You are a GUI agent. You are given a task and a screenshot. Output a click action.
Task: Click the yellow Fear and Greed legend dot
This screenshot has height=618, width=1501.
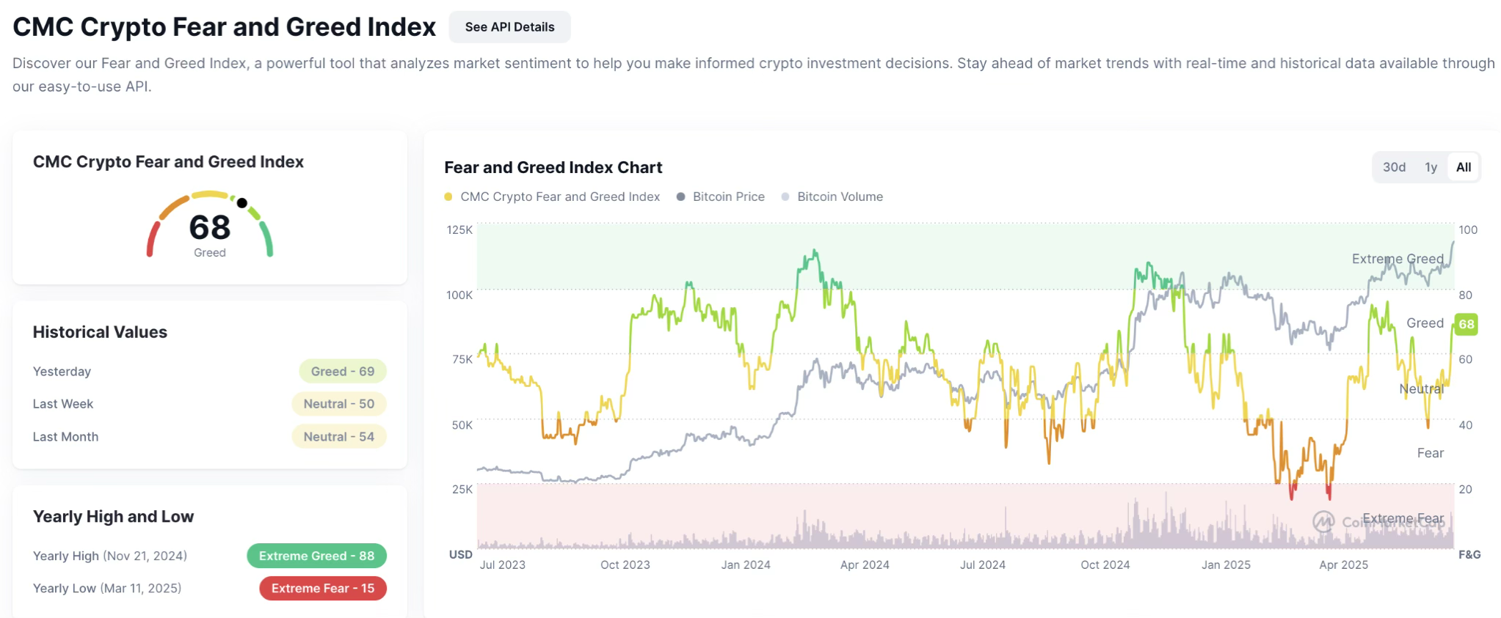pyautogui.click(x=448, y=196)
